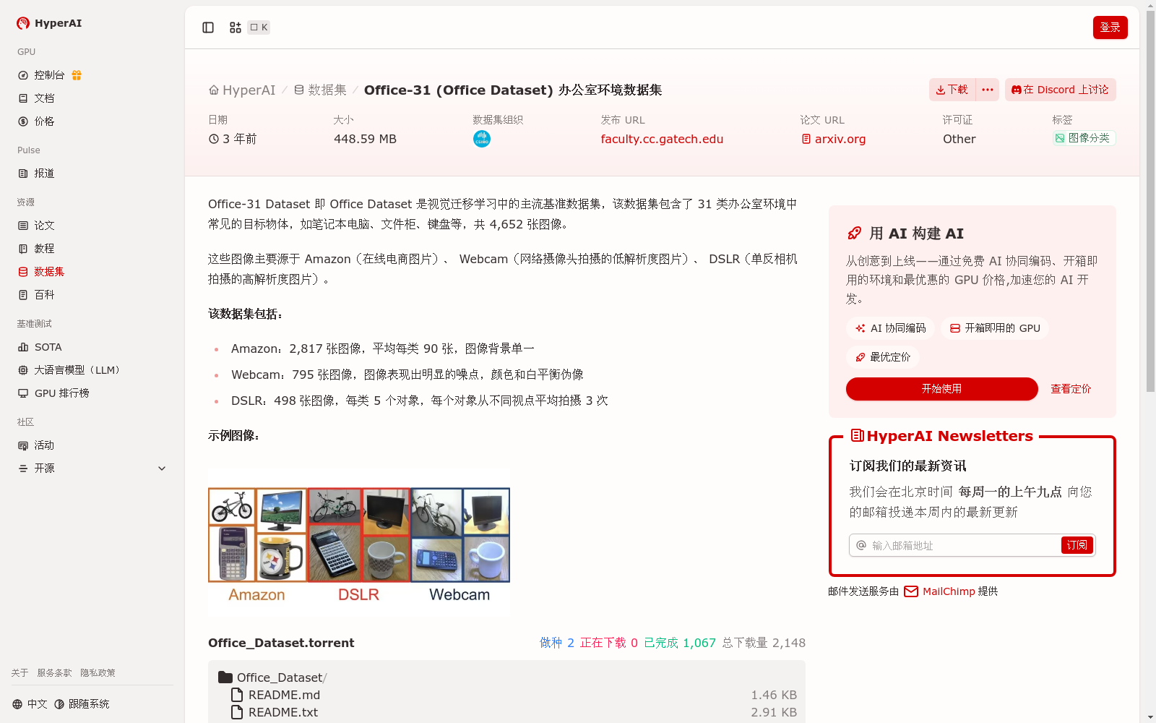
Task: Click the 图像分类 tag
Action: coord(1084,138)
